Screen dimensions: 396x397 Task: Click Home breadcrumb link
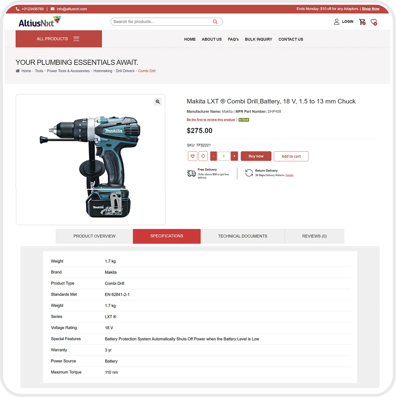(26, 71)
